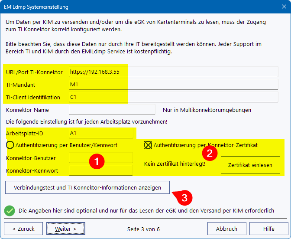Open the Hilfe help button

(268, 229)
